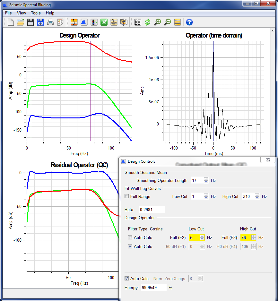Click the seismic with log curve icon
Screen dimensions: 278x301
pyautogui.click(x=114, y=22)
